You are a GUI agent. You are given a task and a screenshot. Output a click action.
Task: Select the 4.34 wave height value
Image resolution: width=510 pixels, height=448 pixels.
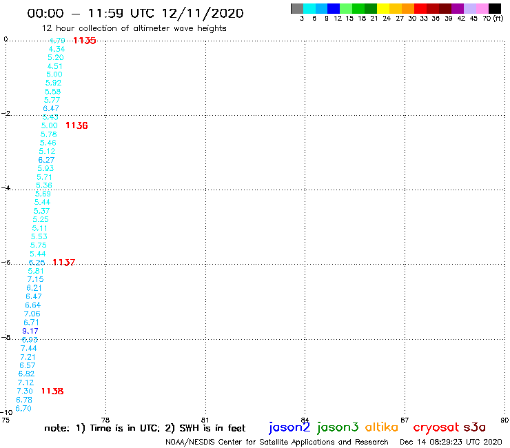coord(57,49)
